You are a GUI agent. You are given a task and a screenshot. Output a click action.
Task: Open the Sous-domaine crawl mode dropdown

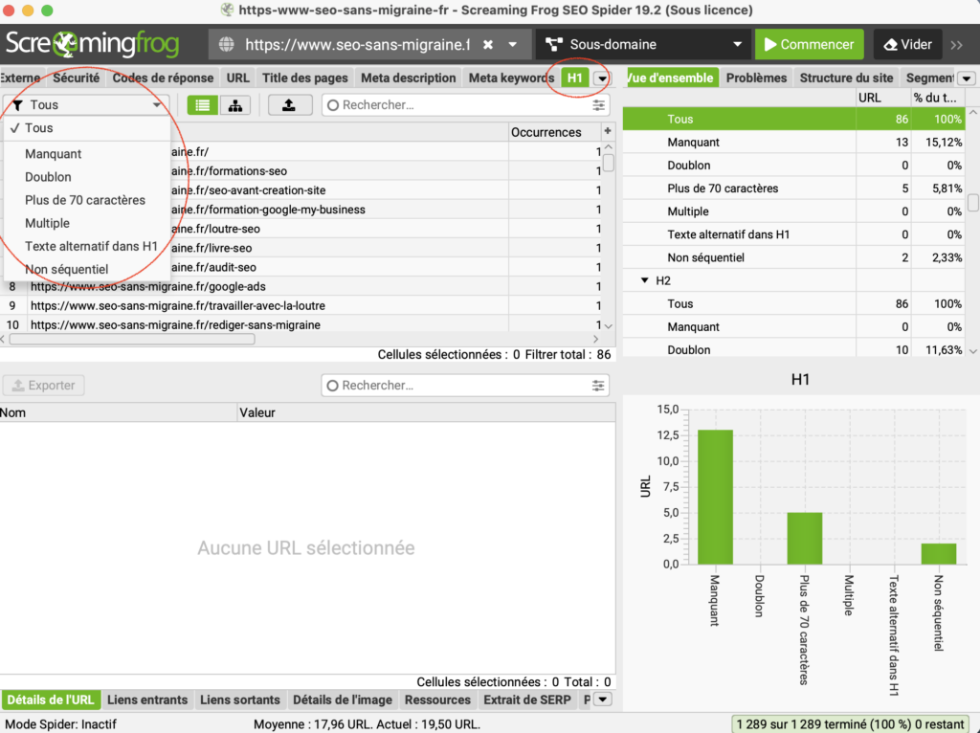[644, 44]
